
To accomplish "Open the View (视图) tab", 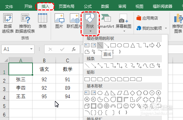I will (x=139, y=6).
